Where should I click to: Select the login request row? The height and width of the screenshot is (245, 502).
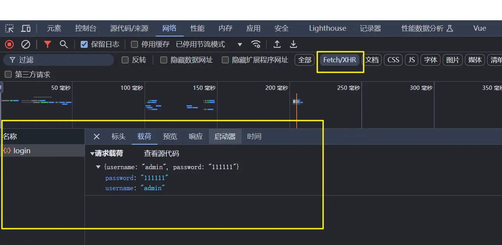pyautogui.click(x=42, y=151)
